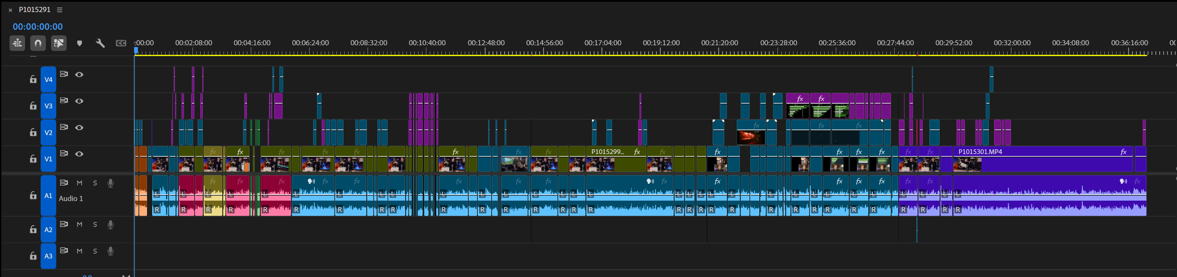
Task: Add a marker with the marker icon
Action: click(80, 43)
